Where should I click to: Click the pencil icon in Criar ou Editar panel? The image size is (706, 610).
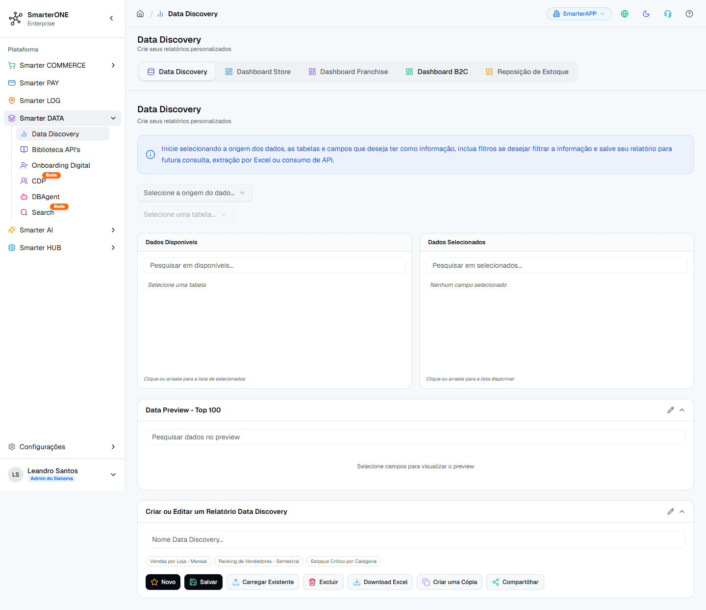coord(671,511)
